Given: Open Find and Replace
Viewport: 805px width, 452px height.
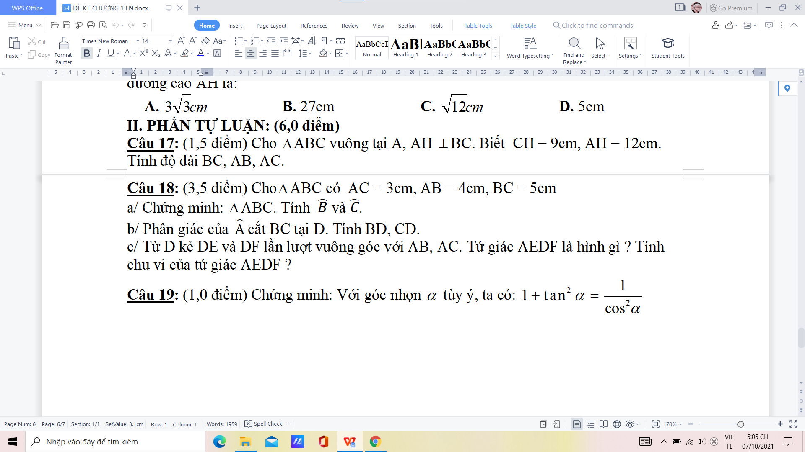Looking at the screenshot, I should tap(574, 50).
